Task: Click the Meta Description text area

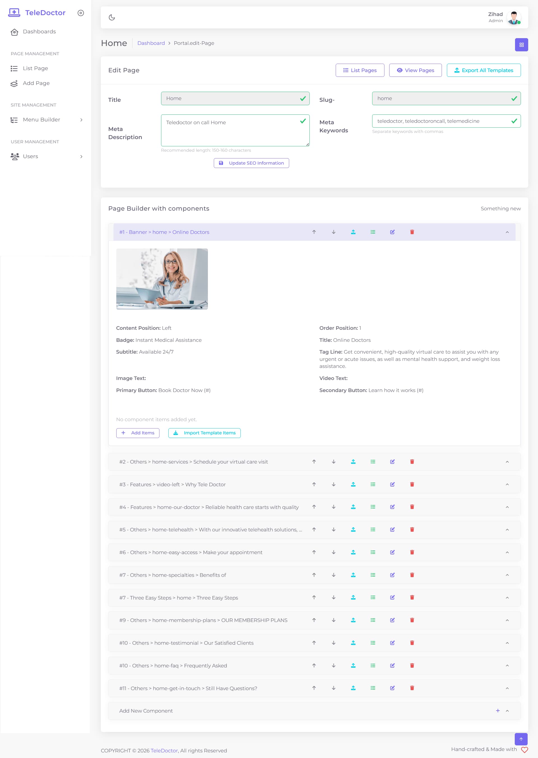Action: (235, 130)
